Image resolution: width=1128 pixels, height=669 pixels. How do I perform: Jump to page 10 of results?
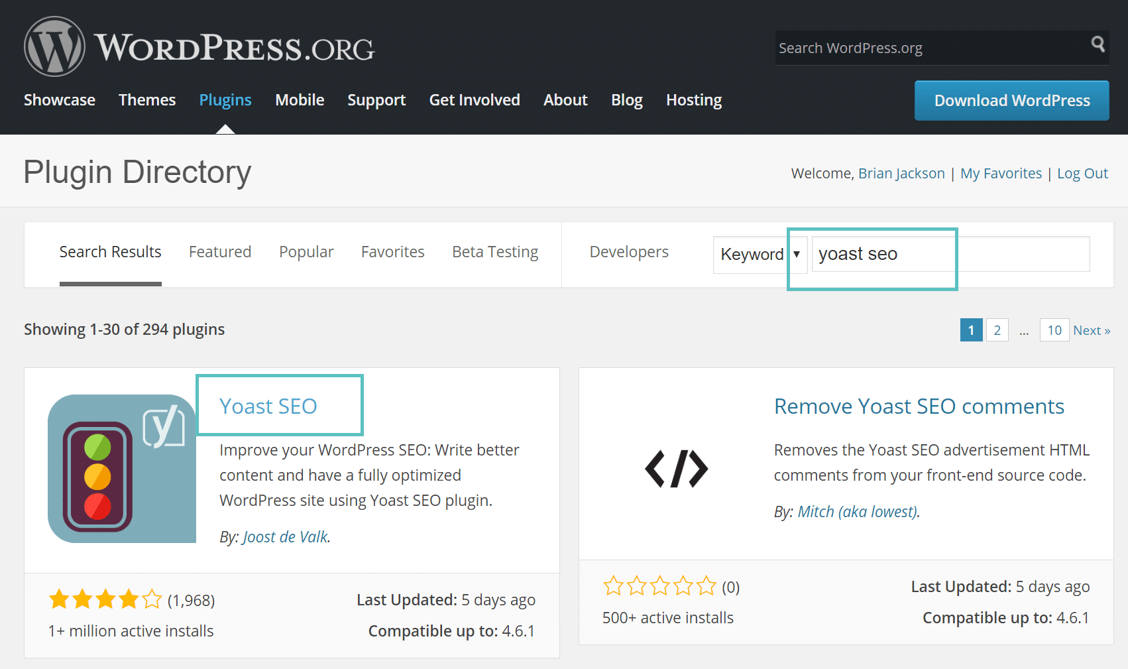pyautogui.click(x=1054, y=330)
